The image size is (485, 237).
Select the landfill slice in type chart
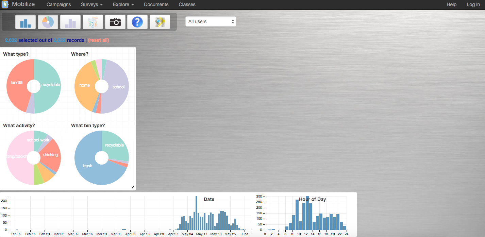[17, 82]
